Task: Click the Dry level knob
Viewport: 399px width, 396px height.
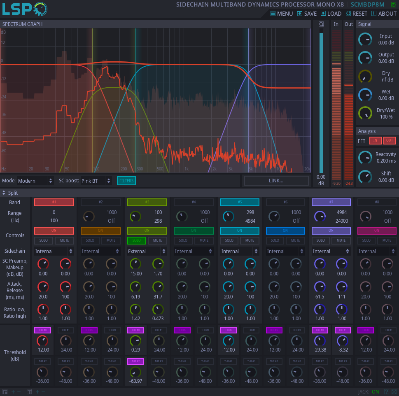Action: click(x=365, y=76)
